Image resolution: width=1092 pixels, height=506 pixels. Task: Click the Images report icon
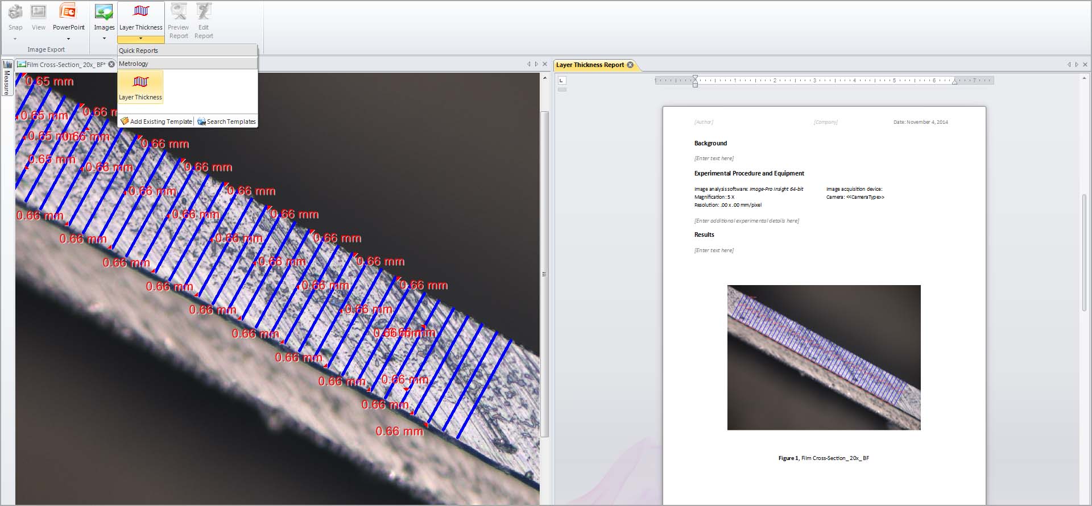[x=104, y=12]
